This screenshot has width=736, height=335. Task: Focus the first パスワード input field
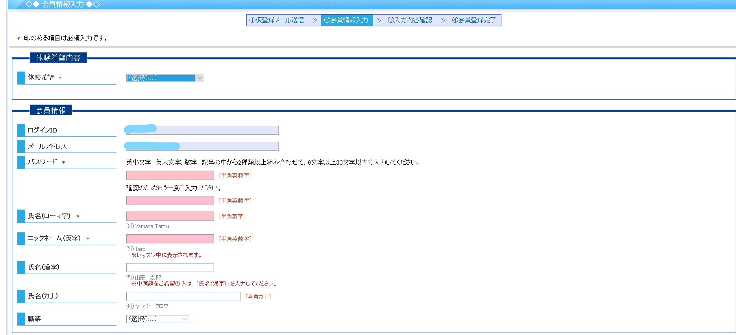(170, 175)
